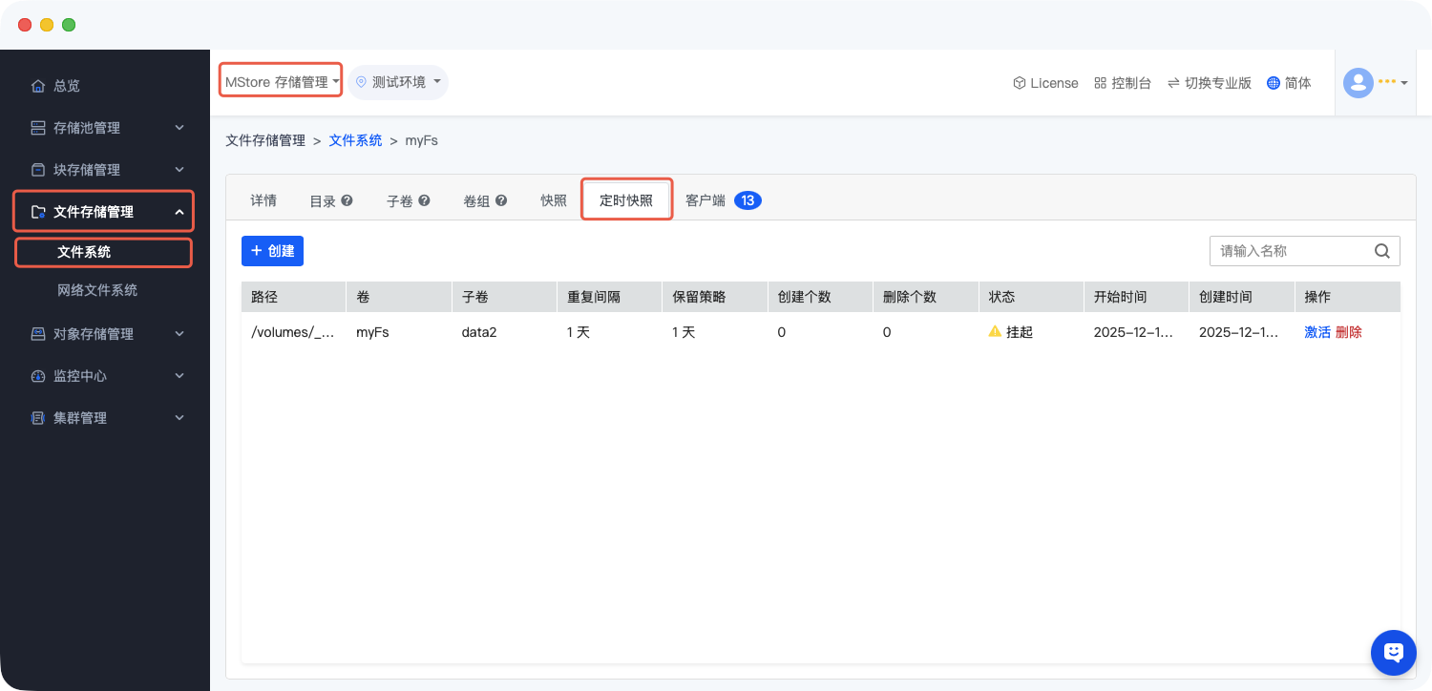The width and height of the screenshot is (1432, 691).
Task: Click the help icon beside 卷组 tab
Action: point(500,200)
